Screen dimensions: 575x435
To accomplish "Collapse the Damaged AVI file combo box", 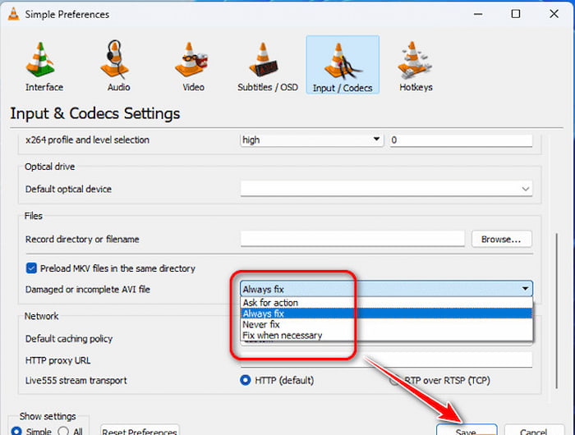I will (x=386, y=289).
